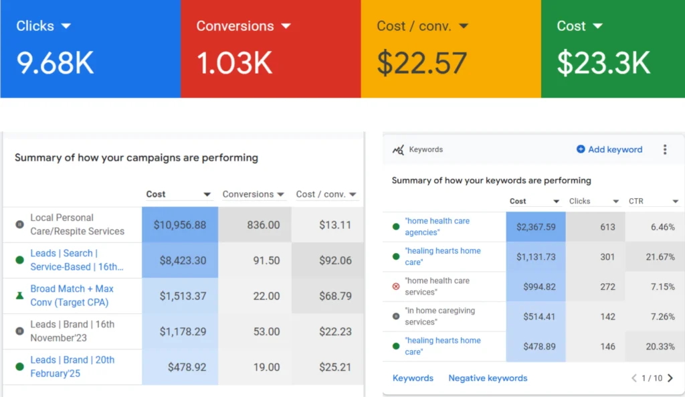Open the Cost dropdown in green scorecard
Image resolution: width=685 pixels, height=397 pixels.
[x=597, y=26]
